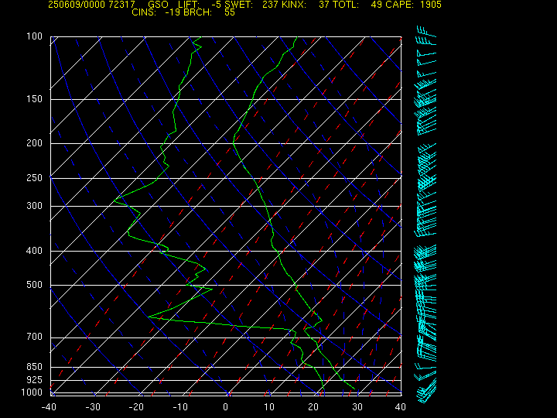Click the LIFT index value -5

[x=216, y=5]
